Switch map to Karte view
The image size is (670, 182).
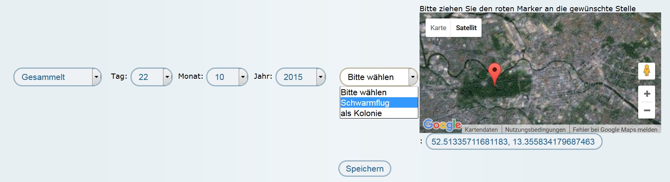(x=438, y=28)
